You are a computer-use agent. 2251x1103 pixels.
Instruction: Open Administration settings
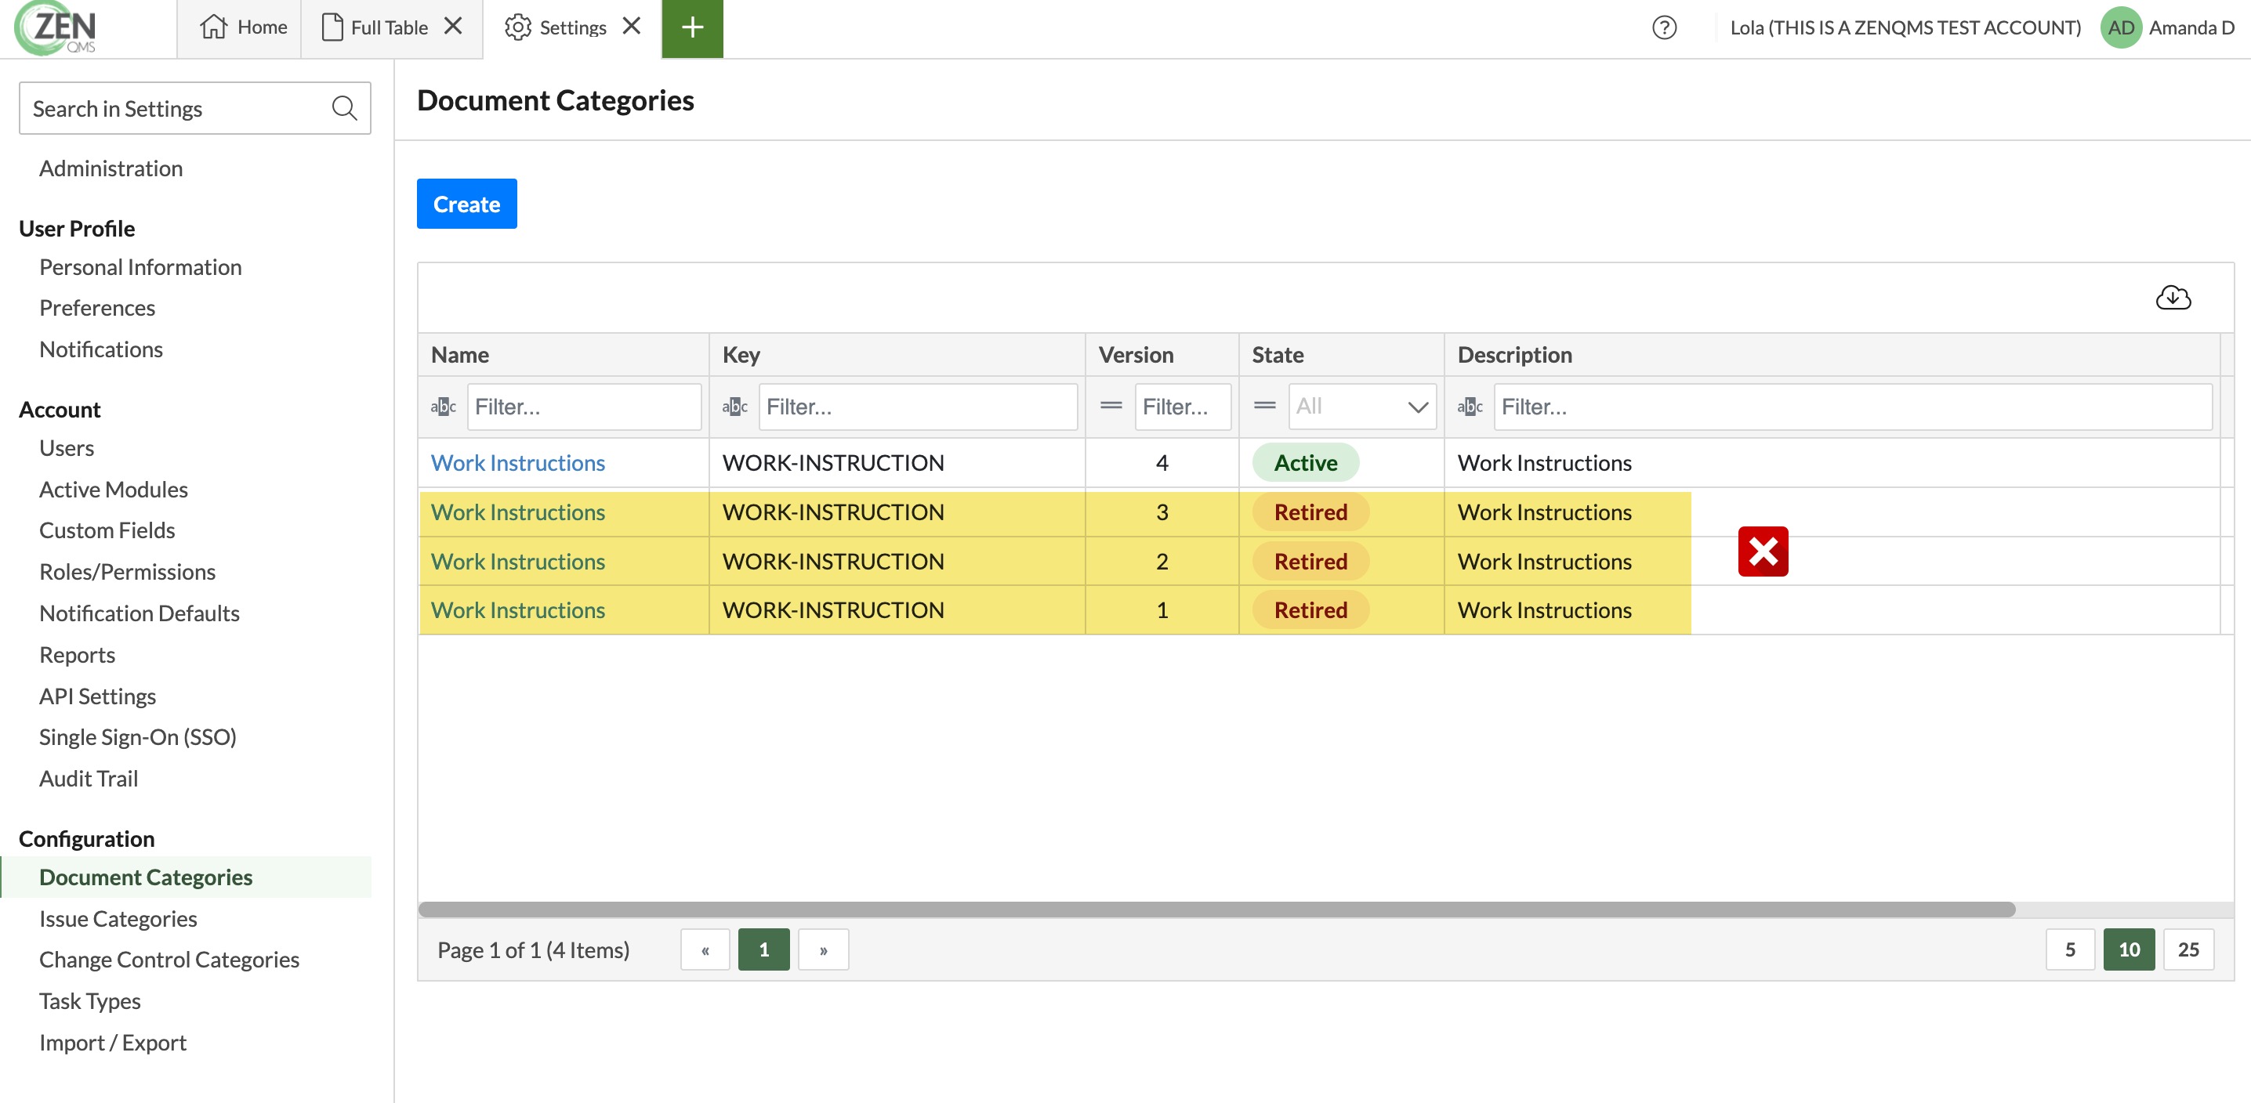[111, 168]
